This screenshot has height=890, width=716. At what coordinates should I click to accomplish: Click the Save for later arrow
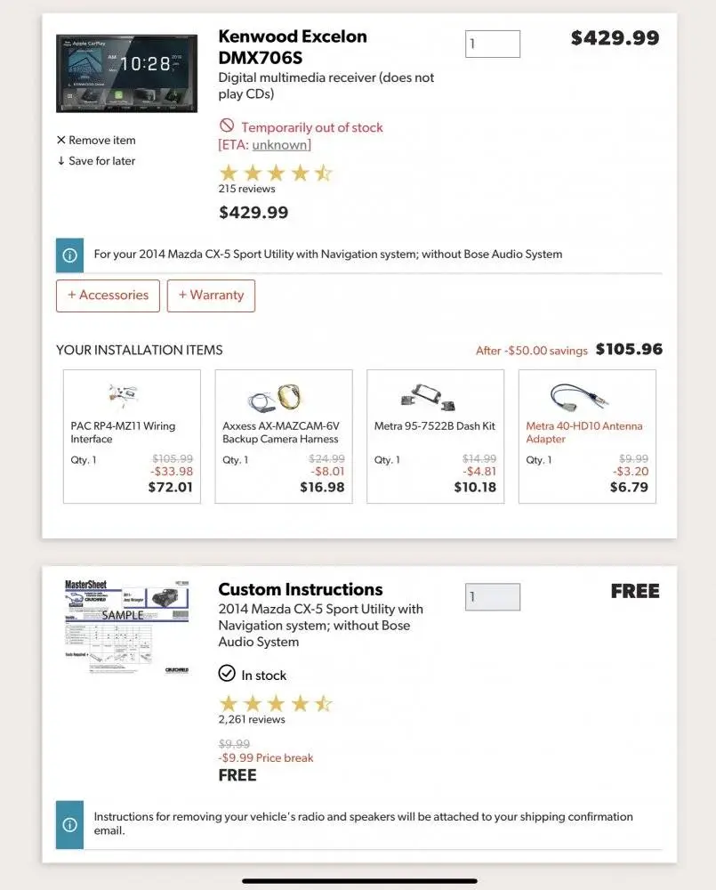coord(61,161)
